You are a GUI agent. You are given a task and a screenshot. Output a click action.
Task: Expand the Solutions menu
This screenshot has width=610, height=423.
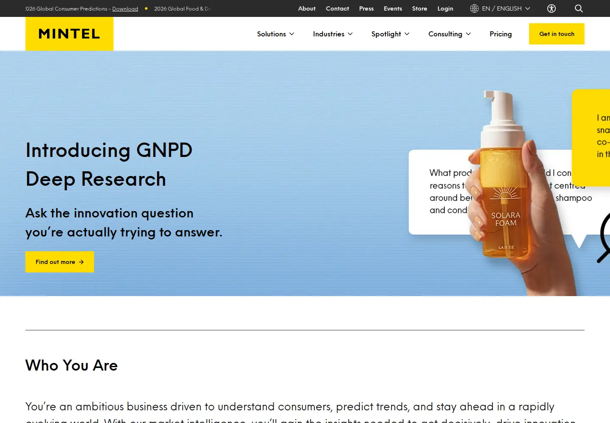pos(276,34)
